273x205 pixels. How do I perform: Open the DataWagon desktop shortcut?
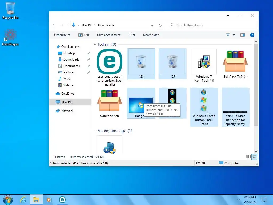[x=10, y=37]
